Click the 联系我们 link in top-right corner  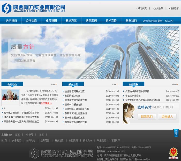tap(175, 8)
